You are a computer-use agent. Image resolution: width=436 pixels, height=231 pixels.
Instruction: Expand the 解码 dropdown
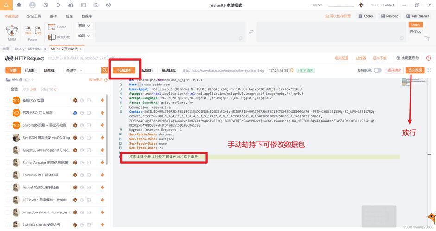[84, 26]
